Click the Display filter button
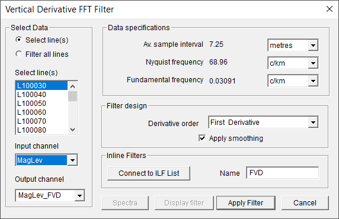Screen dimensions: 339x219 click(x=184, y=203)
